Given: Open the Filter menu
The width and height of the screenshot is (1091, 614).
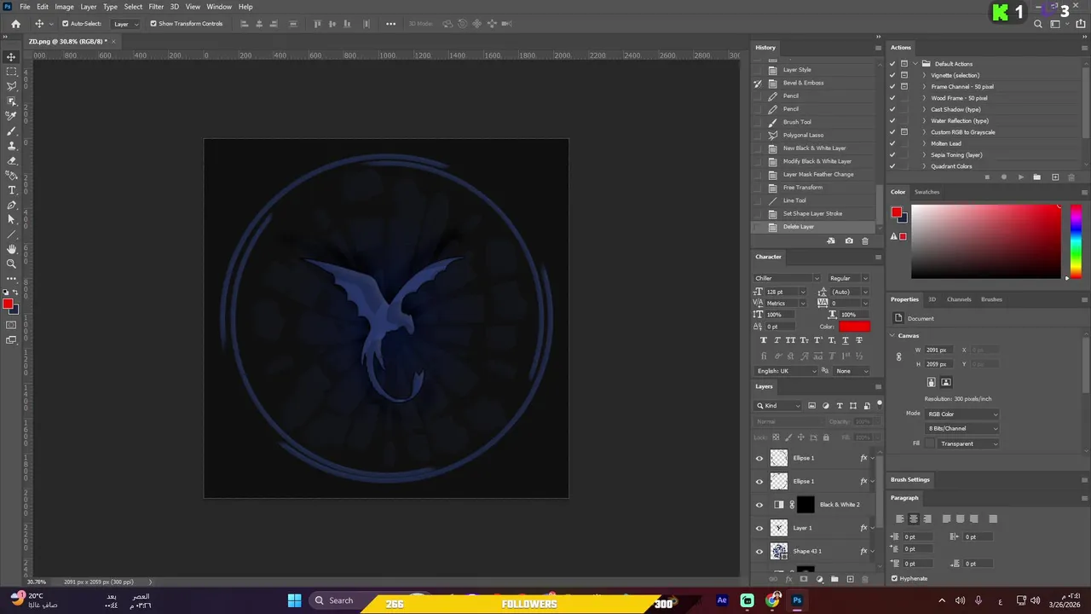Looking at the screenshot, I should 156,7.
